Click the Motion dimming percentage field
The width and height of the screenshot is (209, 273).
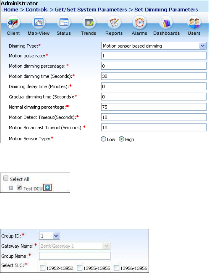[x=154, y=66]
